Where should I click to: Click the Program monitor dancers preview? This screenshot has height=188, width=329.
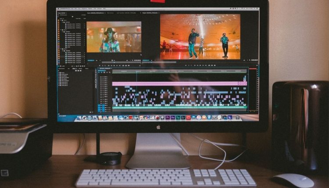(200, 37)
